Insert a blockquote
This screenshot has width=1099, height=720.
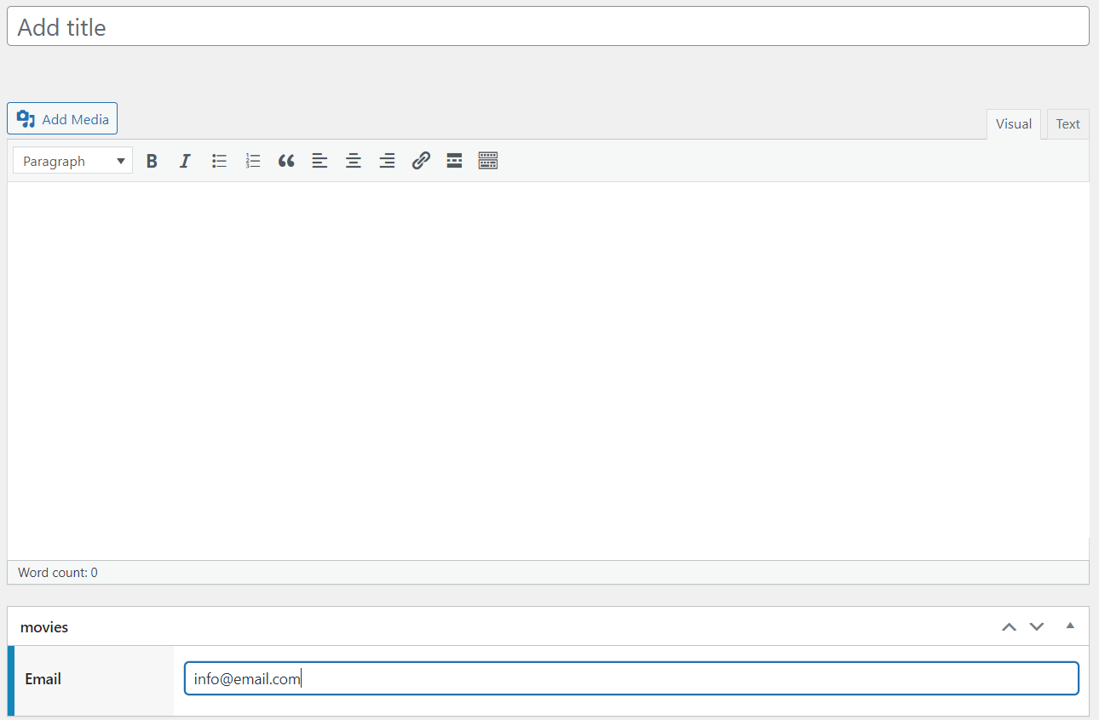tap(285, 160)
